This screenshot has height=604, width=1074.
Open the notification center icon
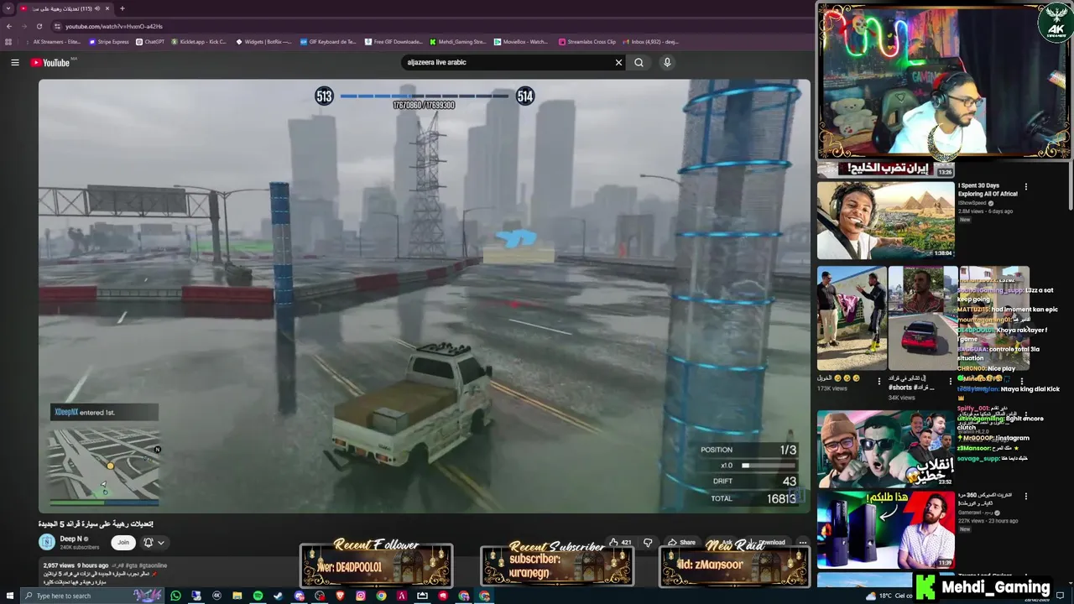[x=1061, y=596]
